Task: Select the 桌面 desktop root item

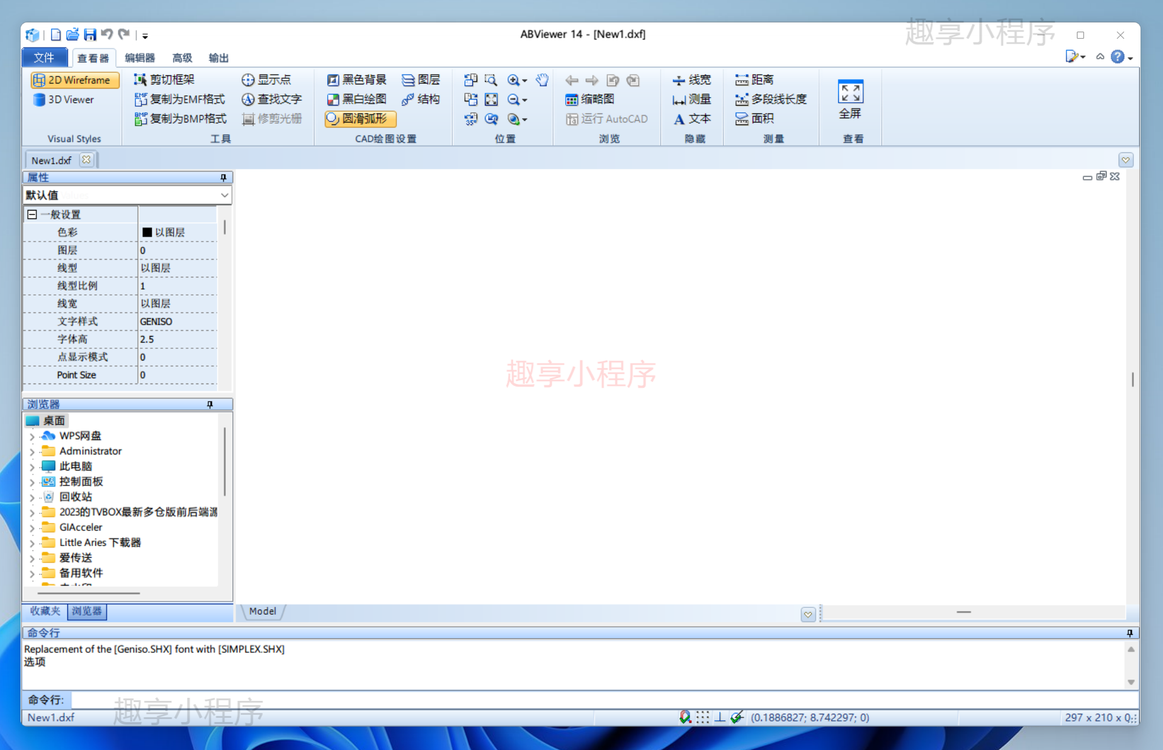Action: [46, 420]
